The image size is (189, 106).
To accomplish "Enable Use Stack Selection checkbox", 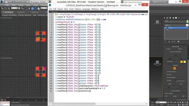I will [x=166, y=72].
